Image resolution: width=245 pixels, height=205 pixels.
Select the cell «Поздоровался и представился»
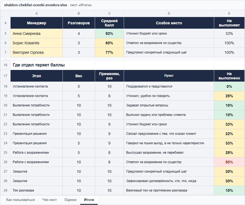pyautogui.click(x=169, y=86)
